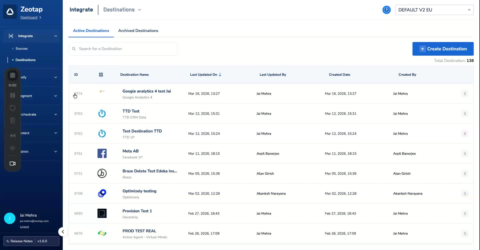Click the grid column header icon
Viewport: 480px width, 250px height.
101,74
